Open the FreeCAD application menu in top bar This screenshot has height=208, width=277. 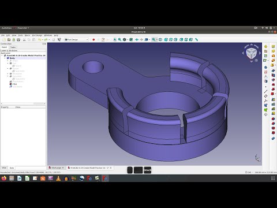point(22,28)
